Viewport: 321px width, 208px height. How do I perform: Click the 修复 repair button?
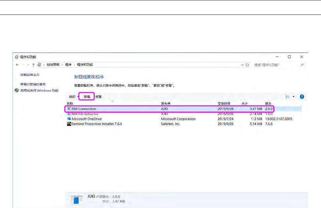(99, 97)
